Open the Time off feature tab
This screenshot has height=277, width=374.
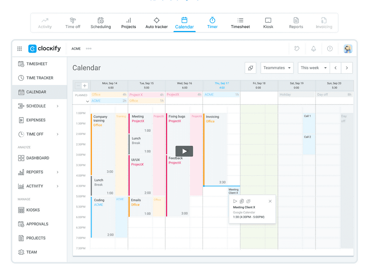73,23
